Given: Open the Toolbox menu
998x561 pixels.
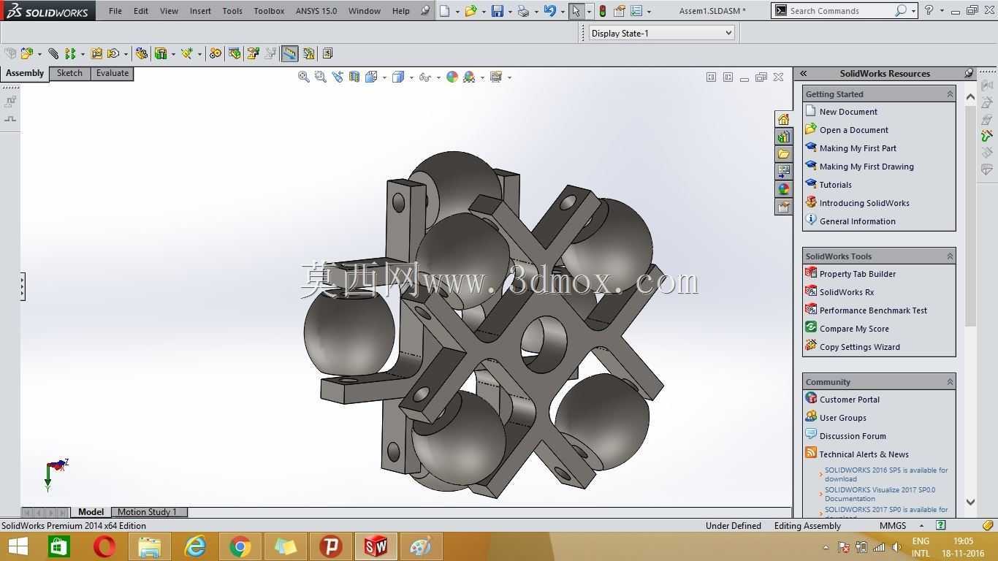Looking at the screenshot, I should 269,11.
